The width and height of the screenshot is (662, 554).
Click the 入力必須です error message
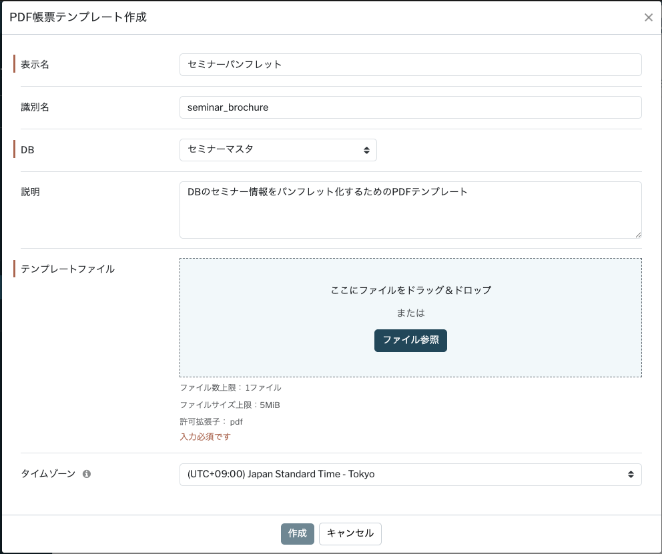[x=205, y=437]
